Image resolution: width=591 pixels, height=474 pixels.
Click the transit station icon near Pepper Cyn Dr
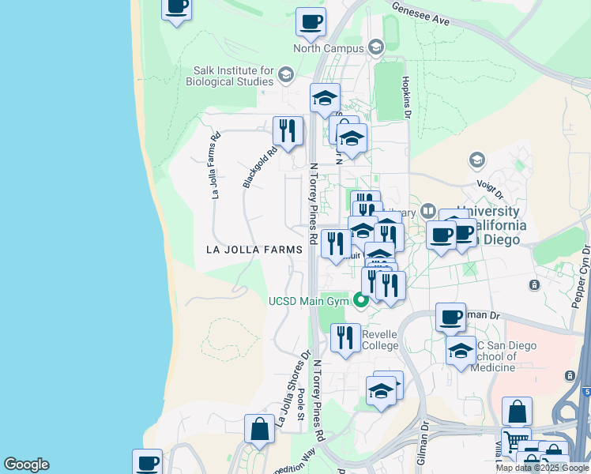click(x=534, y=285)
